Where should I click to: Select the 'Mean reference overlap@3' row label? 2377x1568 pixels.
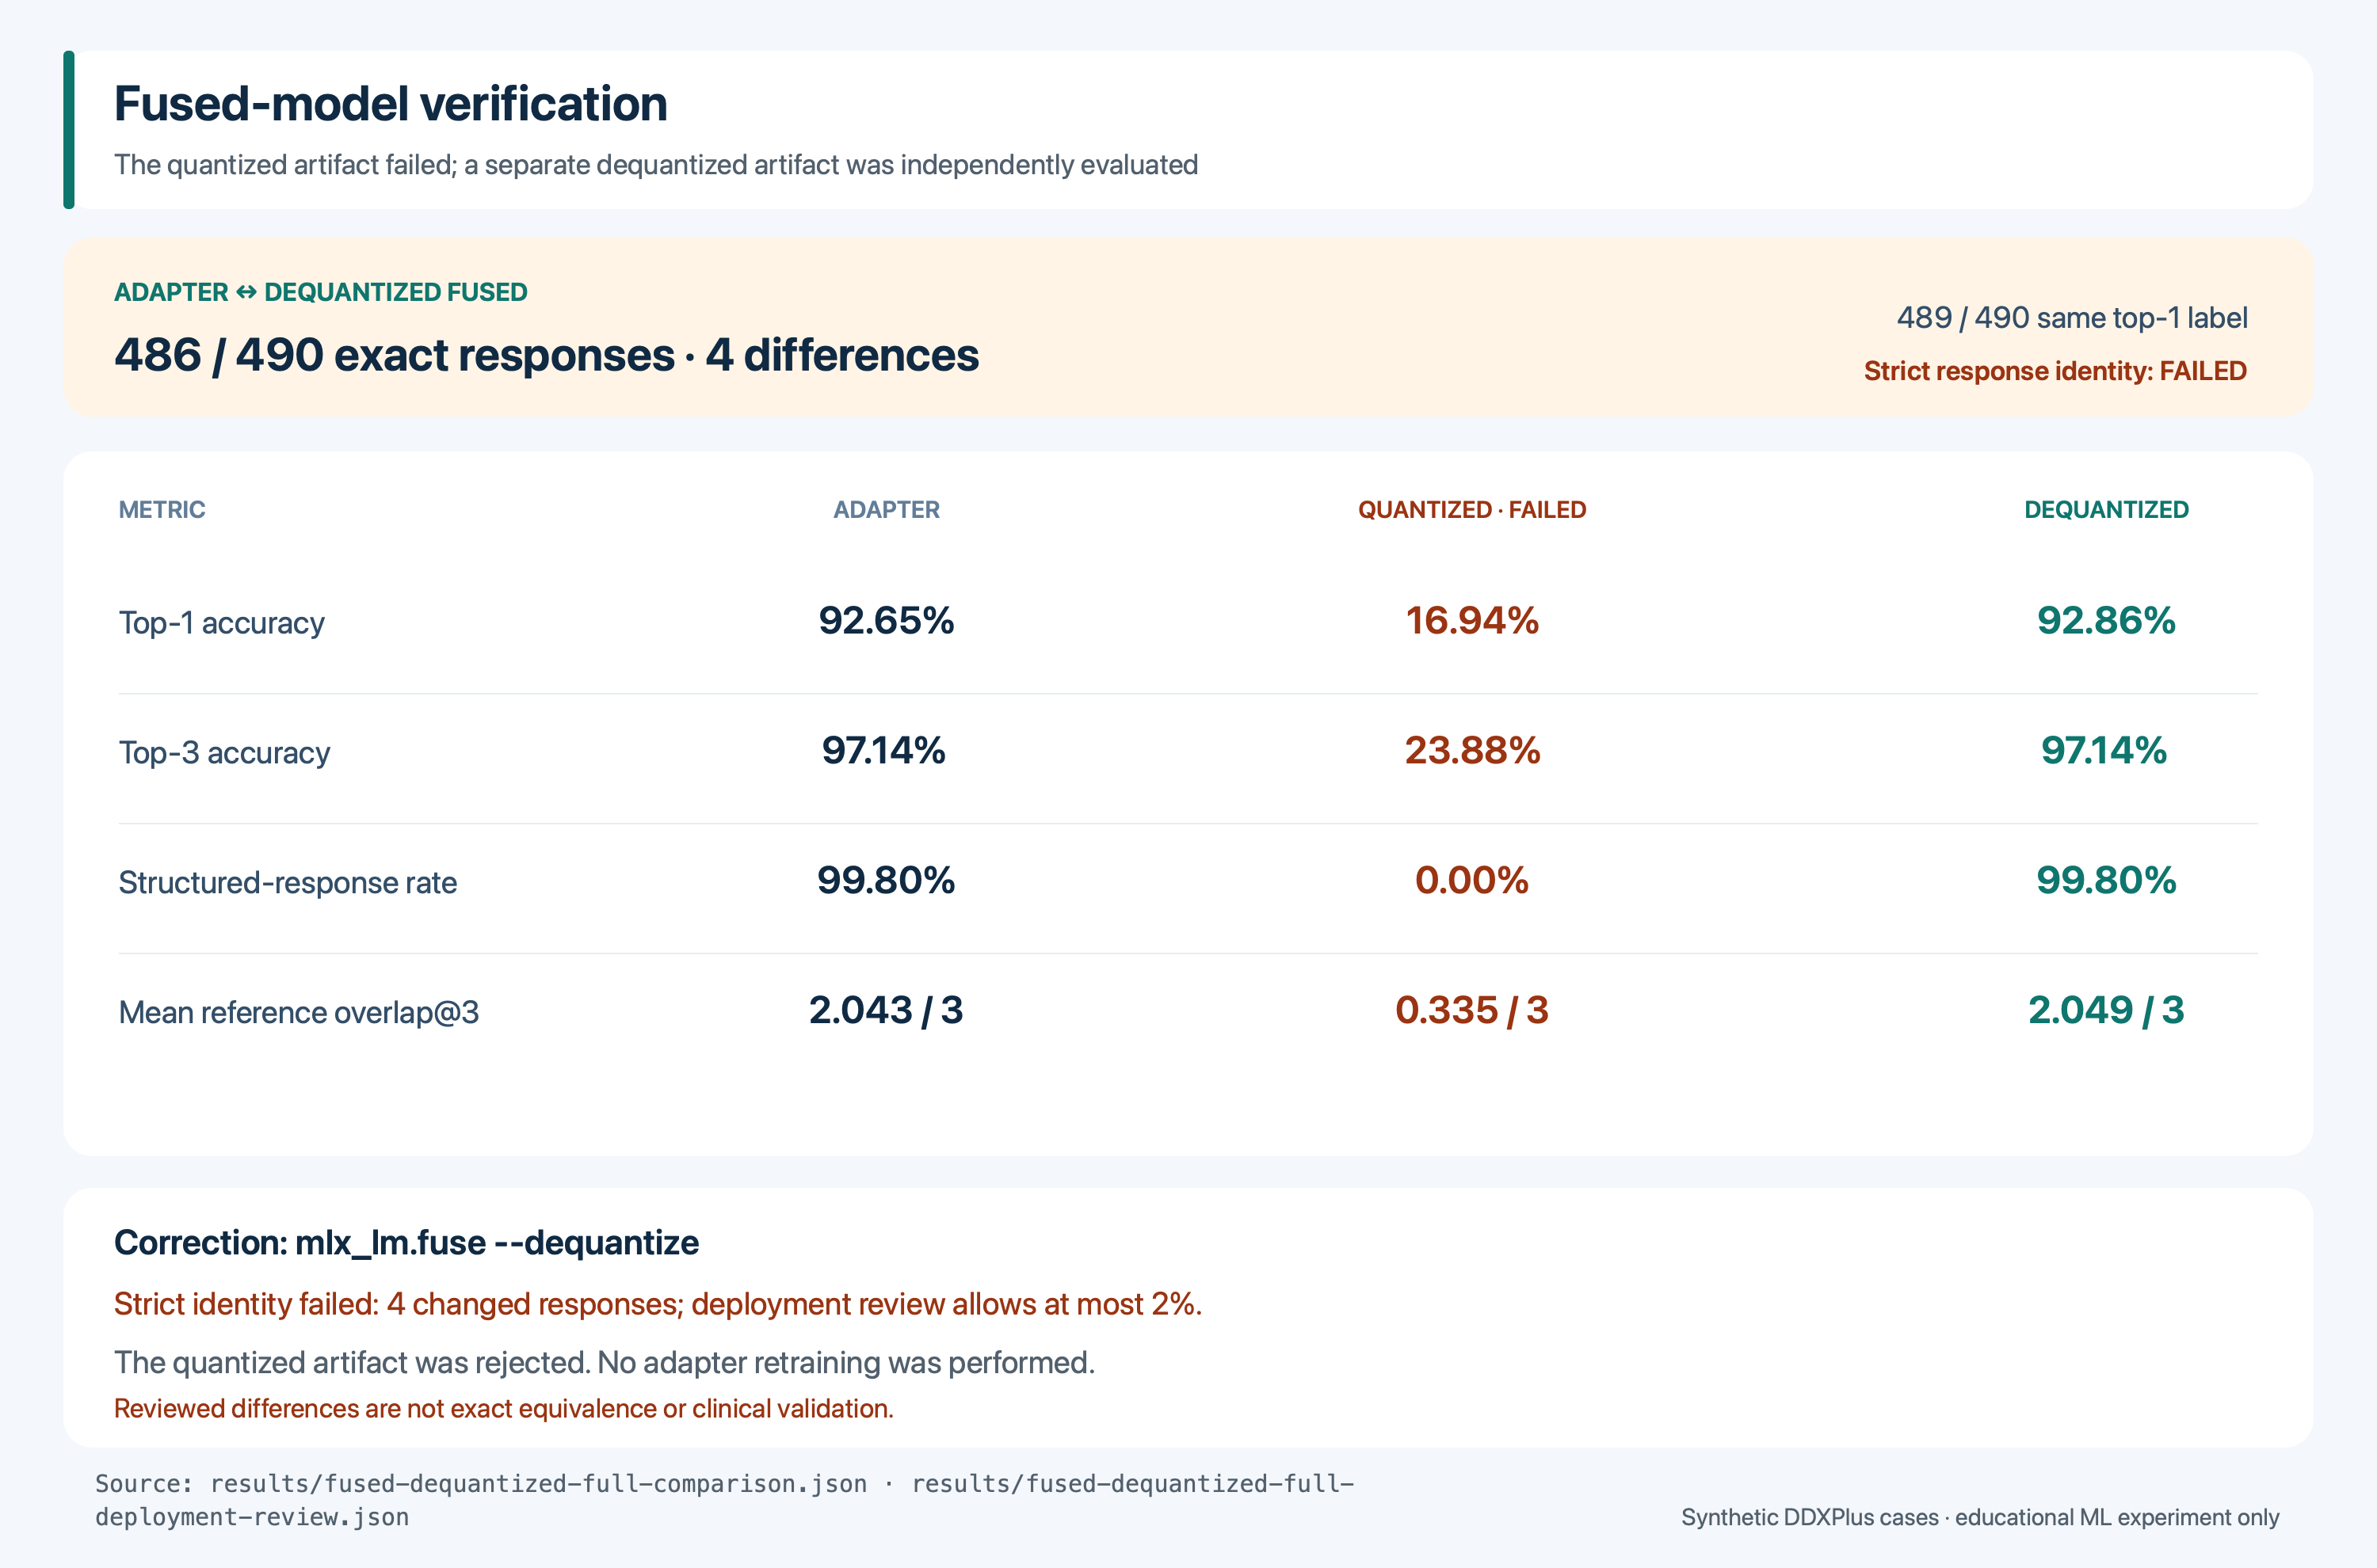click(x=298, y=1013)
